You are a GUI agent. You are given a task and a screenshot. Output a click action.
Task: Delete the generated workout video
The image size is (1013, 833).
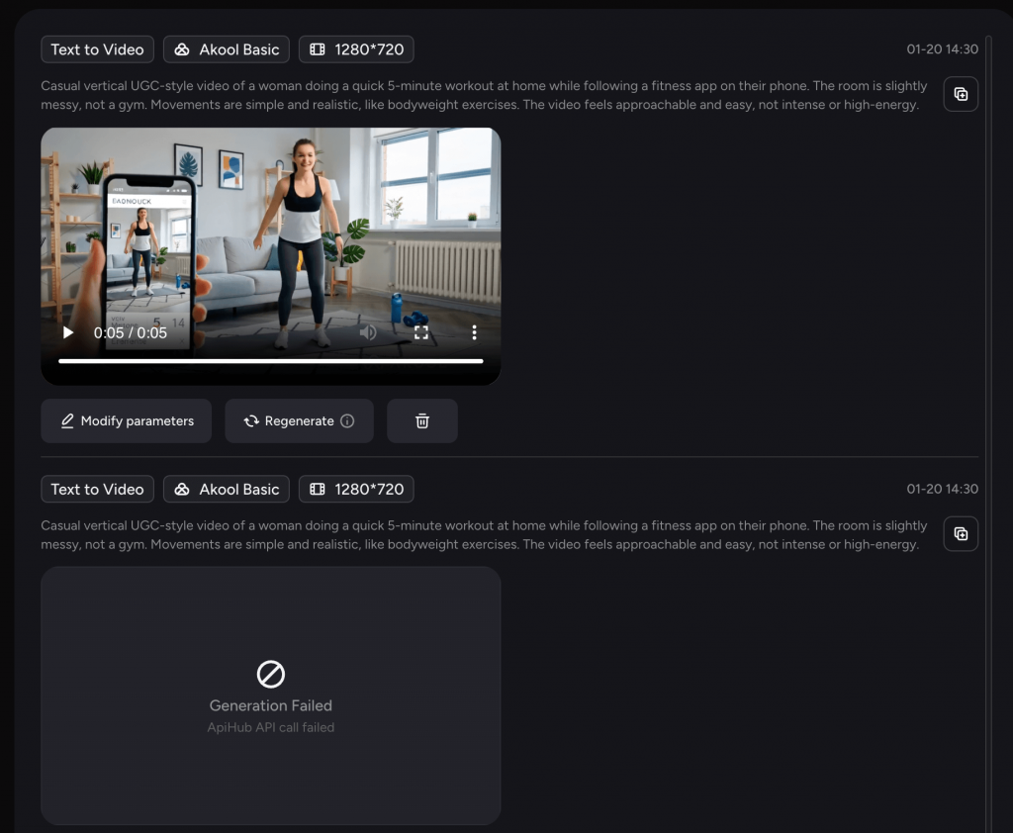click(421, 420)
